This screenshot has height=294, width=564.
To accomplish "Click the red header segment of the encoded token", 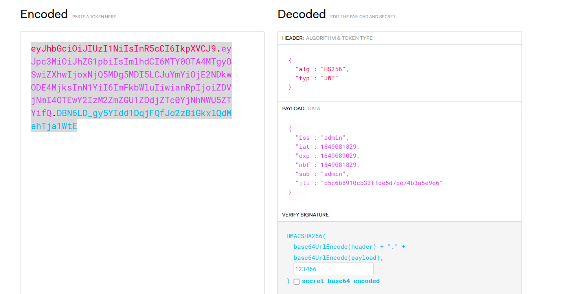I will [123, 49].
